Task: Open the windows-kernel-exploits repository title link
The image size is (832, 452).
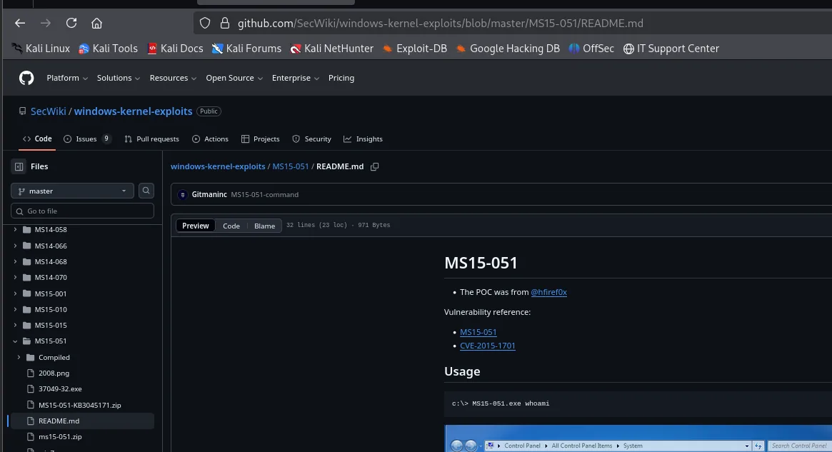Action: (133, 111)
